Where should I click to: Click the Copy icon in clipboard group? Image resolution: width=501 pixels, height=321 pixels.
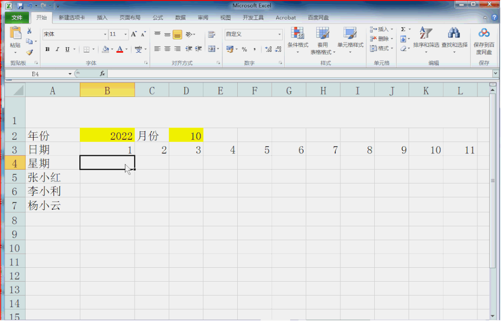pos(29,41)
